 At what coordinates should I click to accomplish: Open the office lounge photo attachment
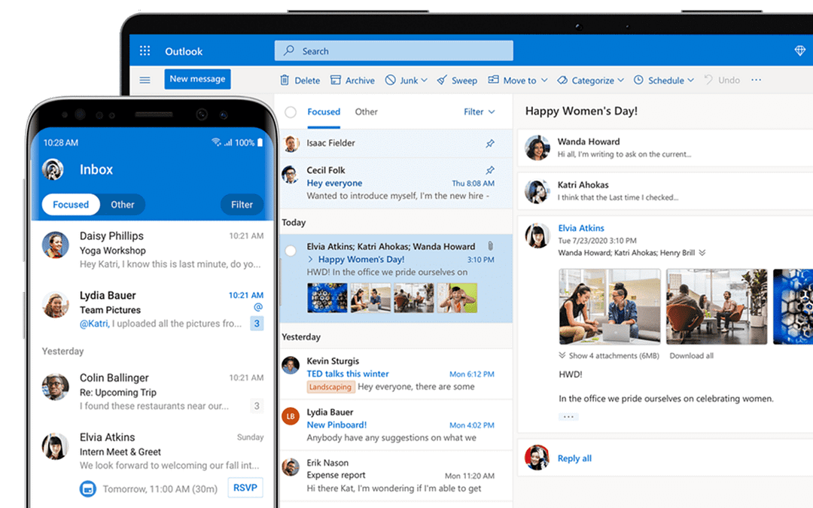click(x=717, y=306)
